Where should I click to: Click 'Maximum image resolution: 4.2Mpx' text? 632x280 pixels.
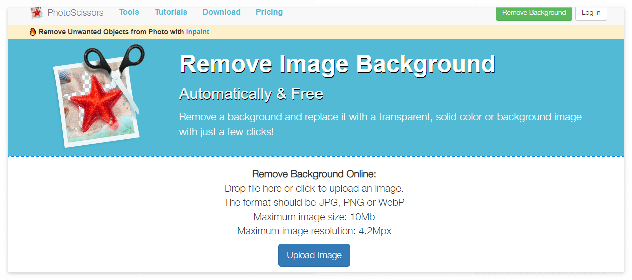(314, 231)
